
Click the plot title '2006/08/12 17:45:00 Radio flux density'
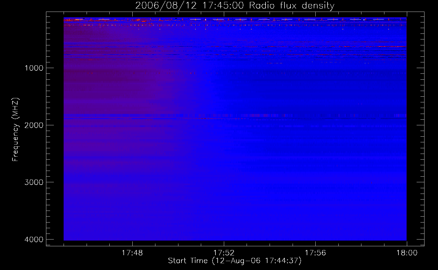[235, 5]
